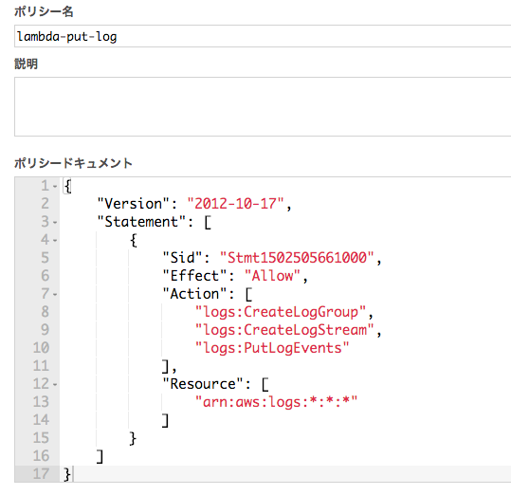The width and height of the screenshot is (511, 495).
Task: Click the Sid value Stmt1502505661000
Action: (297, 258)
